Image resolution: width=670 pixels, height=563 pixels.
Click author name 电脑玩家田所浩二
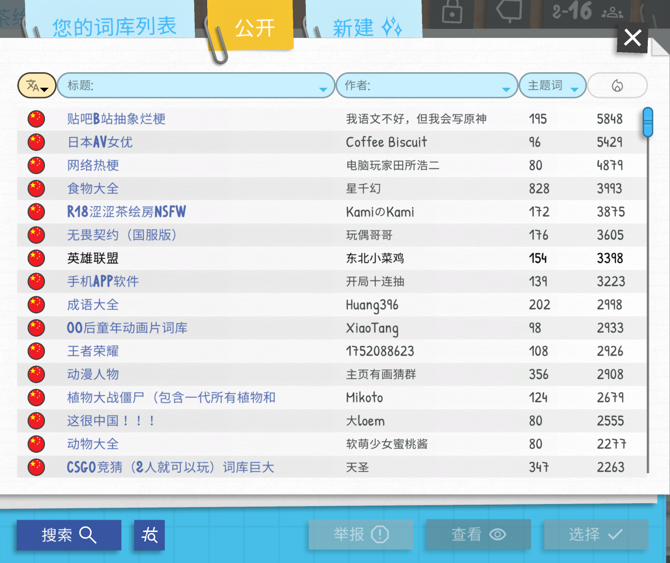click(393, 165)
